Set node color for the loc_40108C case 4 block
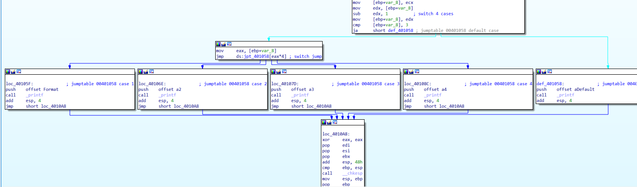Viewport: 637px width, 187px height. 406,71
